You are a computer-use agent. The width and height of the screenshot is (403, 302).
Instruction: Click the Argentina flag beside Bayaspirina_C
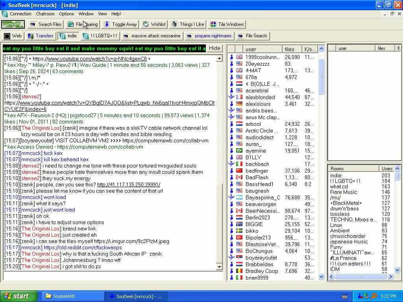(239, 197)
